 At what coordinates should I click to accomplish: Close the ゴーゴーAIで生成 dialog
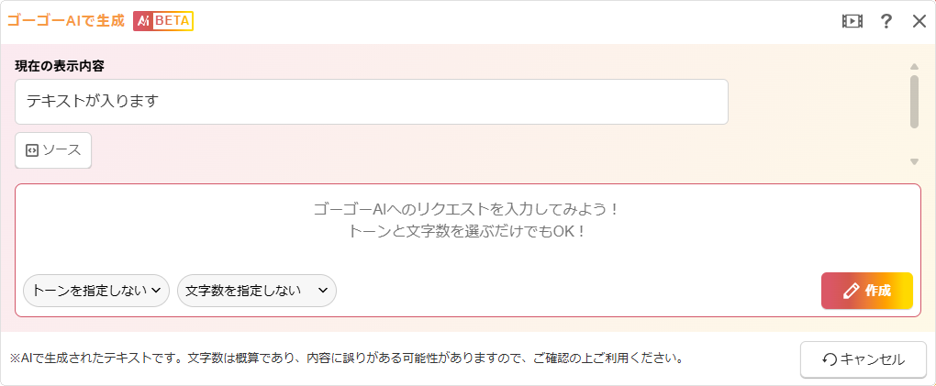pos(919,21)
